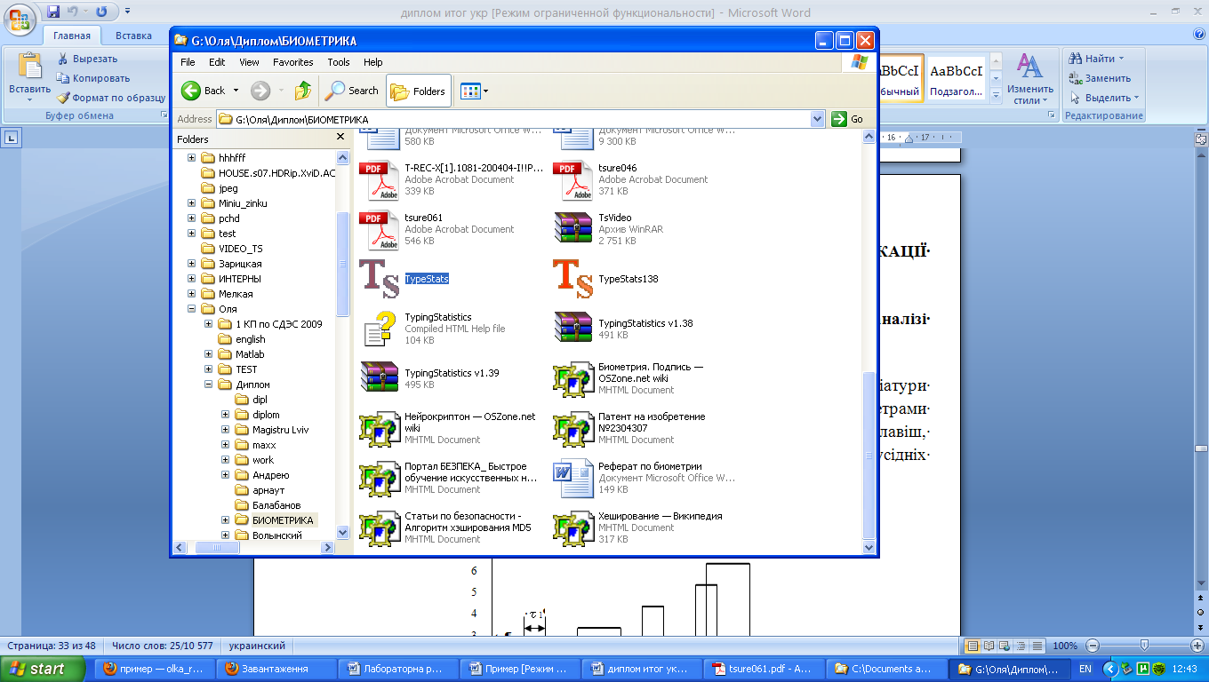This screenshot has width=1209, height=682.
Task: Click the Explorer address path field
Action: coord(513,119)
